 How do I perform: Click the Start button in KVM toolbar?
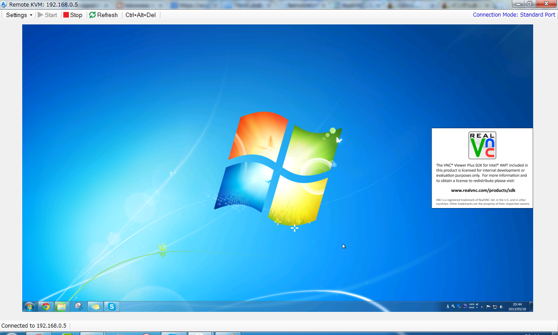(48, 15)
